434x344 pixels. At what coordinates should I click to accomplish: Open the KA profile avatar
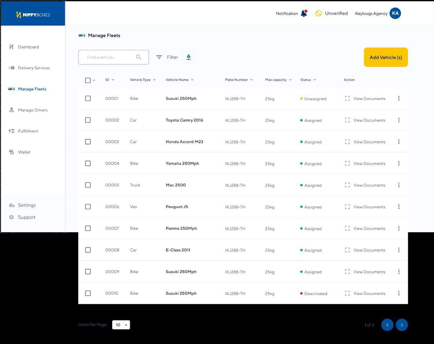click(395, 13)
